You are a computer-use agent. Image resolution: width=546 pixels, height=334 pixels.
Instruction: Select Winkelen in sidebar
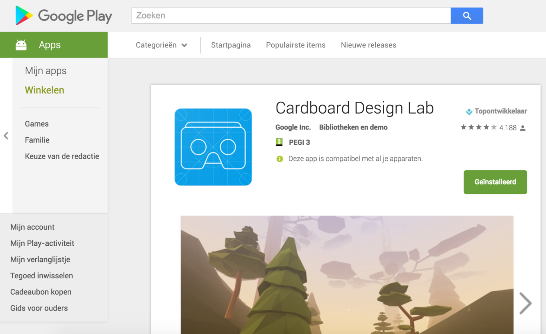(44, 90)
